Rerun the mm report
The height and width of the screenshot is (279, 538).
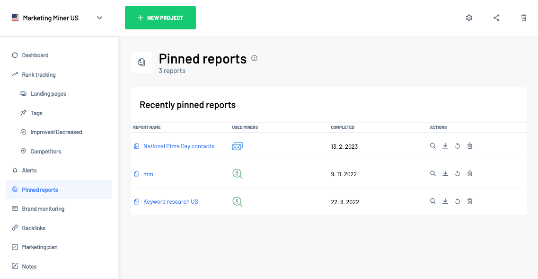(458, 173)
